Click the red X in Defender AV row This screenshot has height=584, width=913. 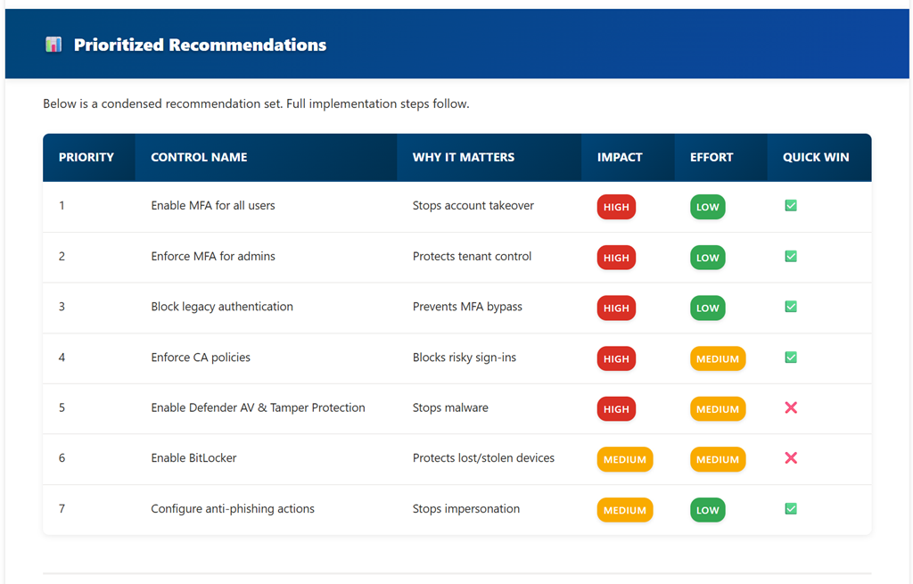tap(791, 407)
